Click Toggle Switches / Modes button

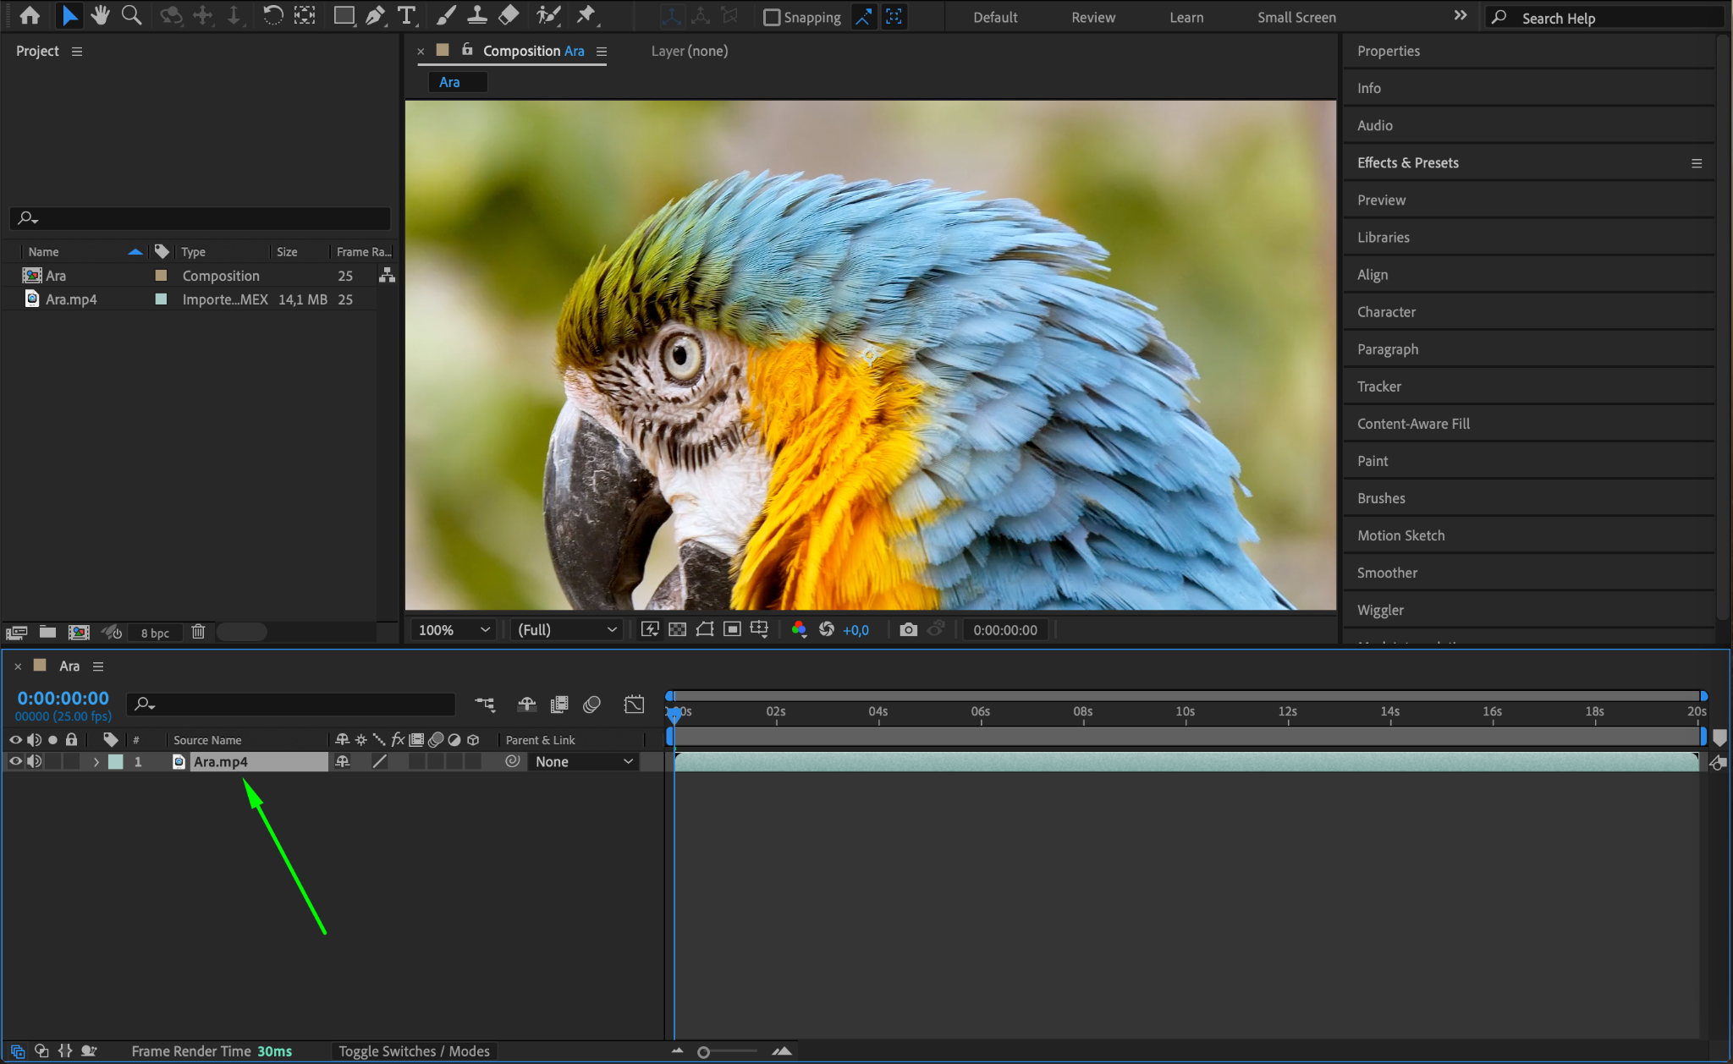tap(414, 1050)
